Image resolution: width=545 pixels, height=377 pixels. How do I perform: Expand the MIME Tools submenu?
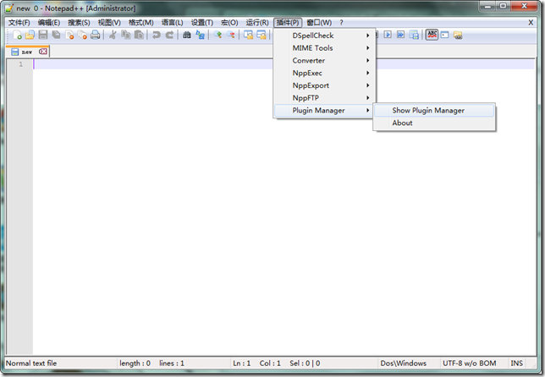click(325, 48)
